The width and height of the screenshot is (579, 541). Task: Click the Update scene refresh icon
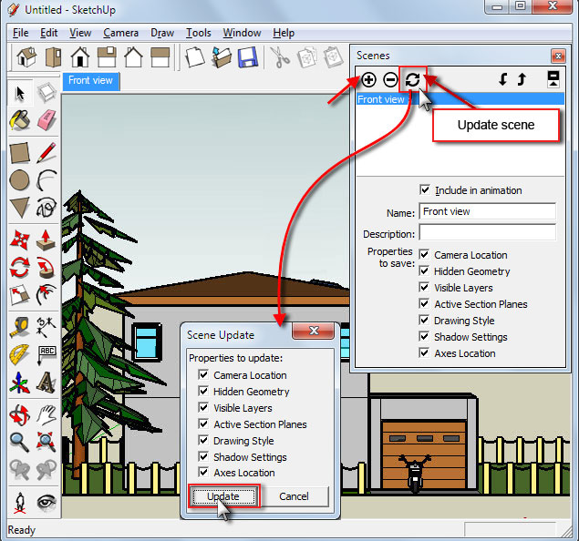[412, 79]
